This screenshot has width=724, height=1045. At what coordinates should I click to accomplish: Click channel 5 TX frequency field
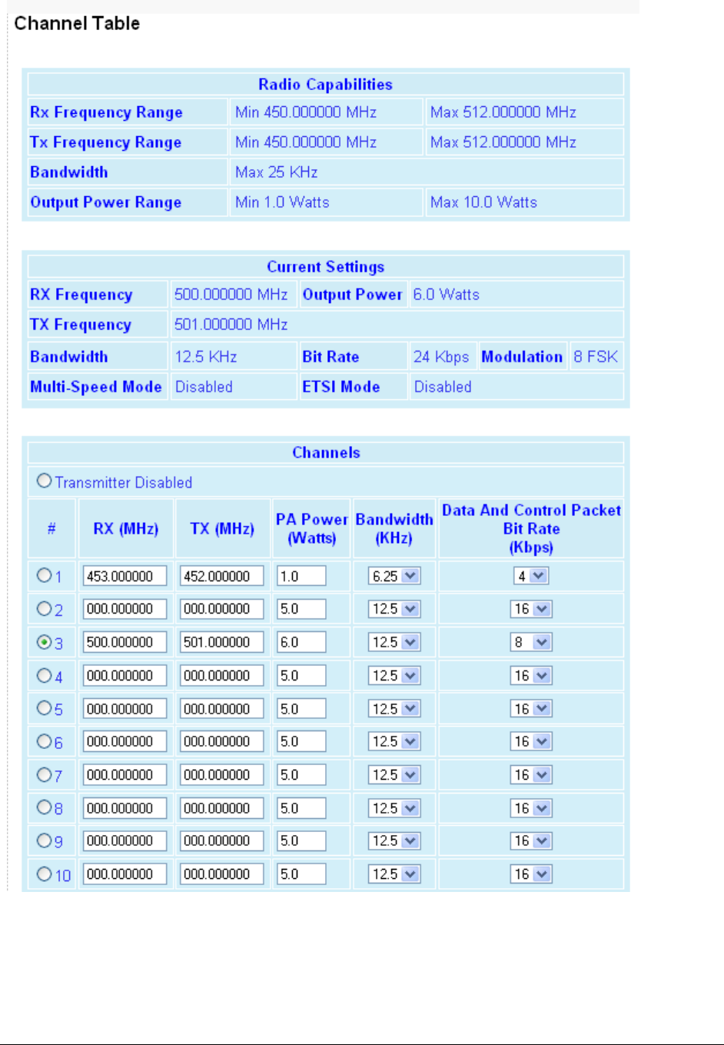tap(222, 709)
